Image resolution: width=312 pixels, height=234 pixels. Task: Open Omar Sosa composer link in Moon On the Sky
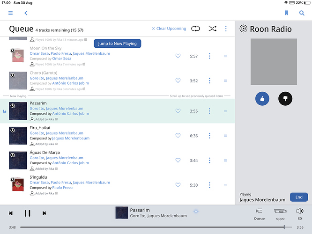[x=62, y=58]
